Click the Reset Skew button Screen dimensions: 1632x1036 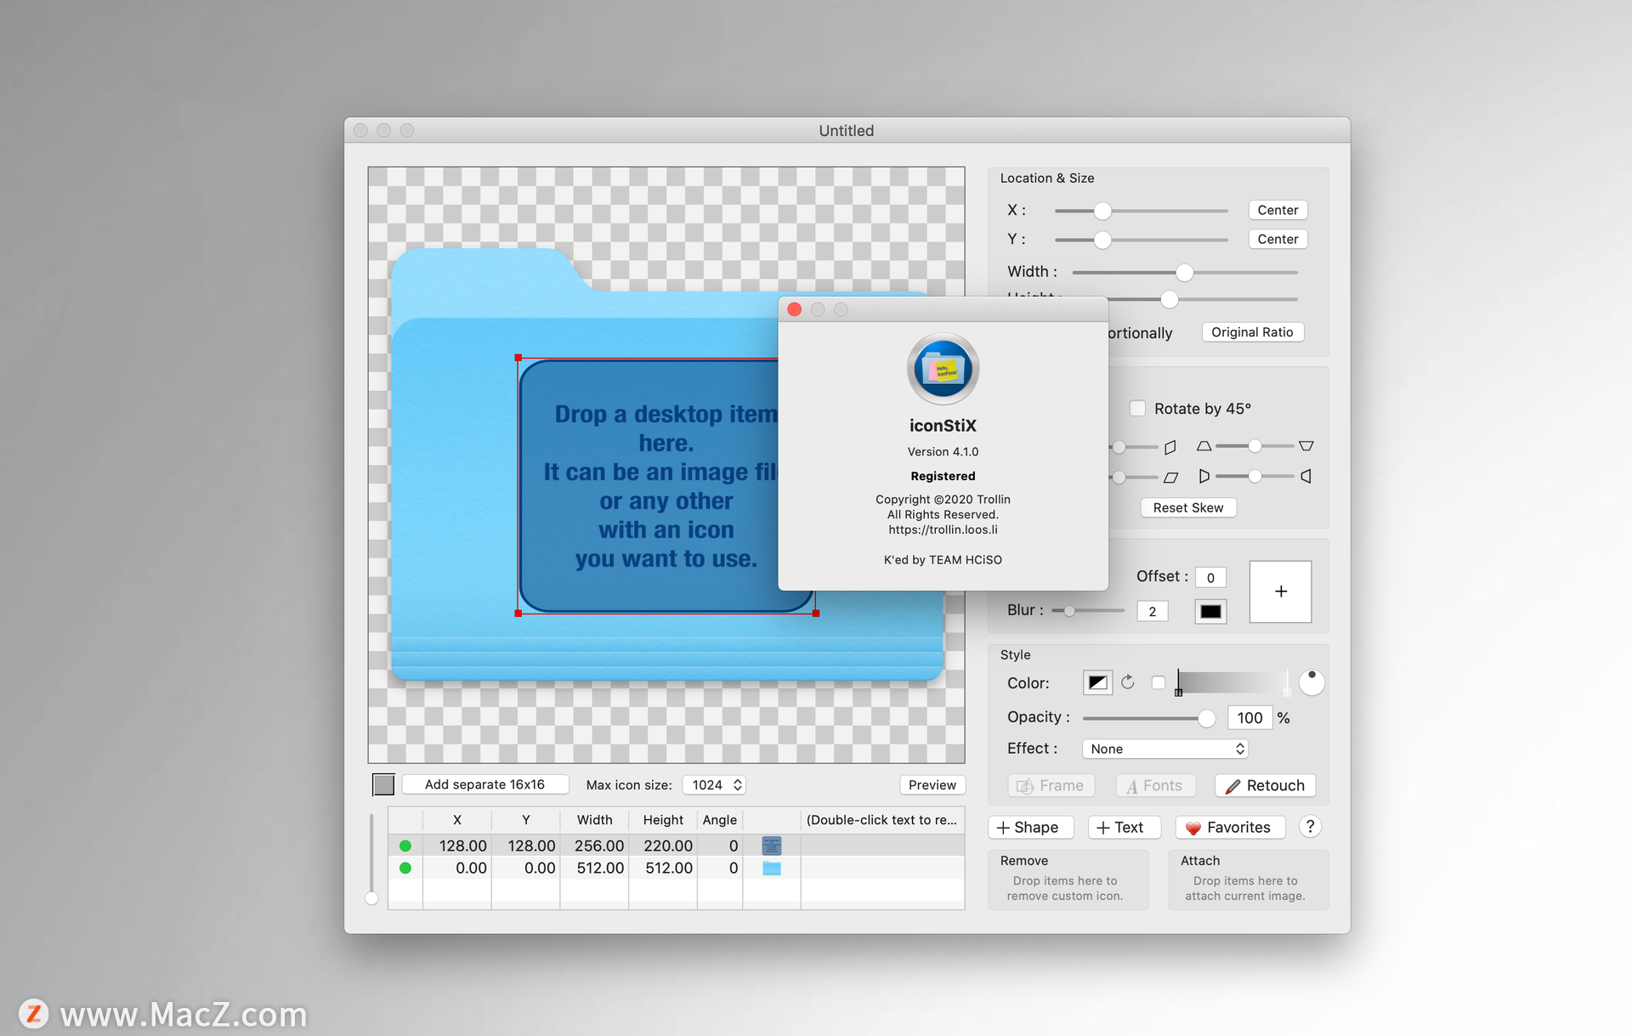1188,507
